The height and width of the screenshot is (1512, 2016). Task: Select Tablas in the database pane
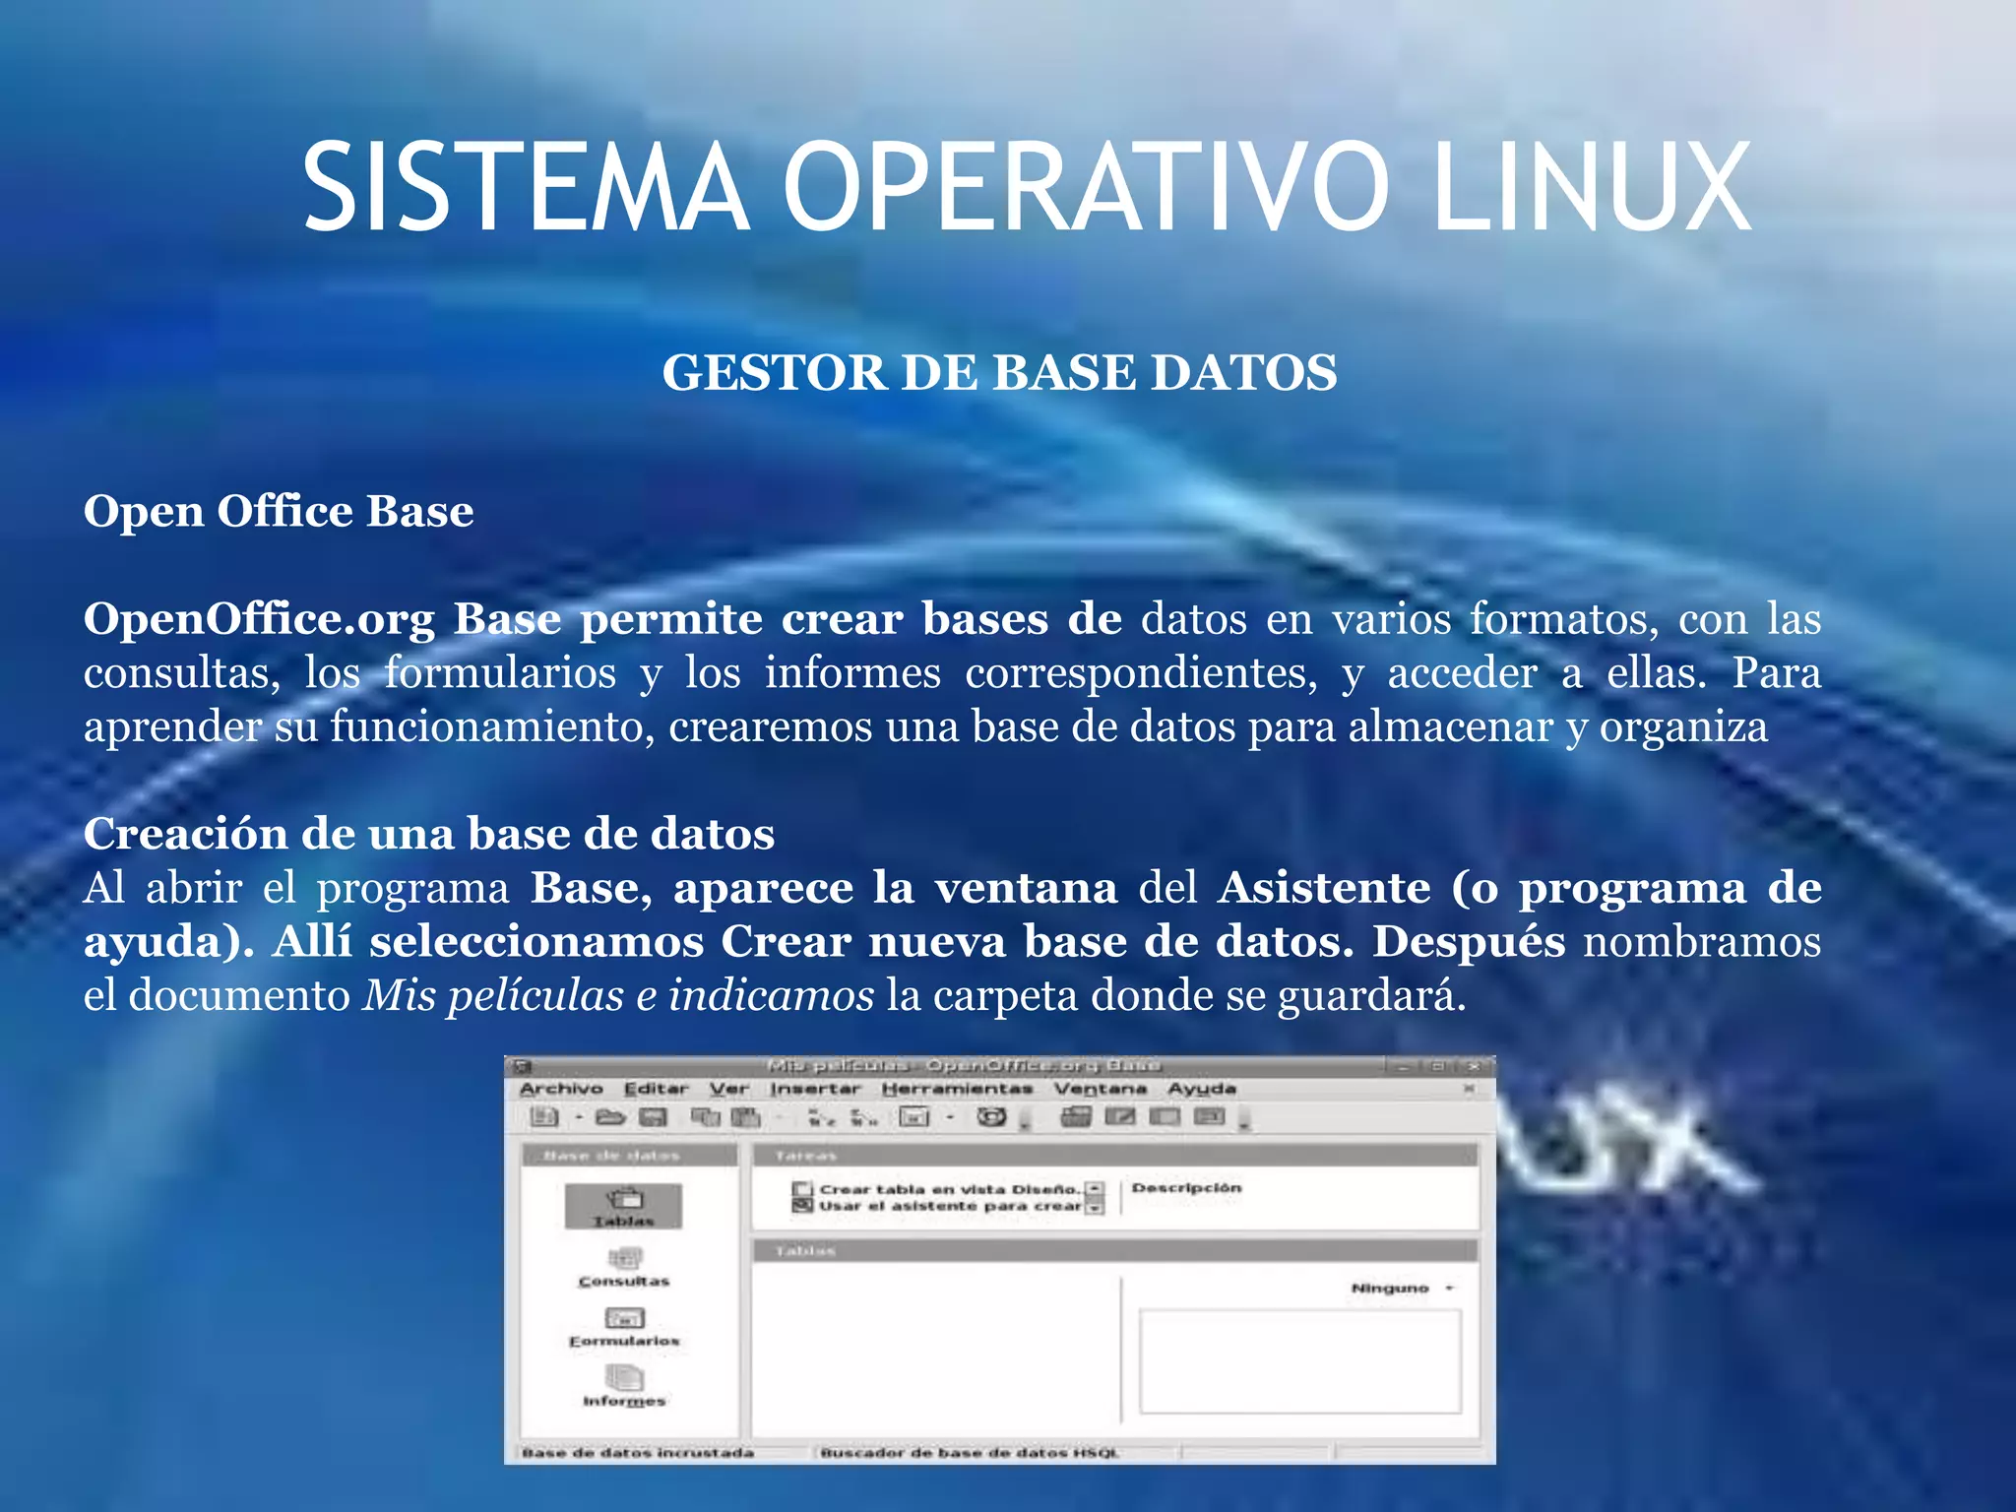(x=623, y=1206)
